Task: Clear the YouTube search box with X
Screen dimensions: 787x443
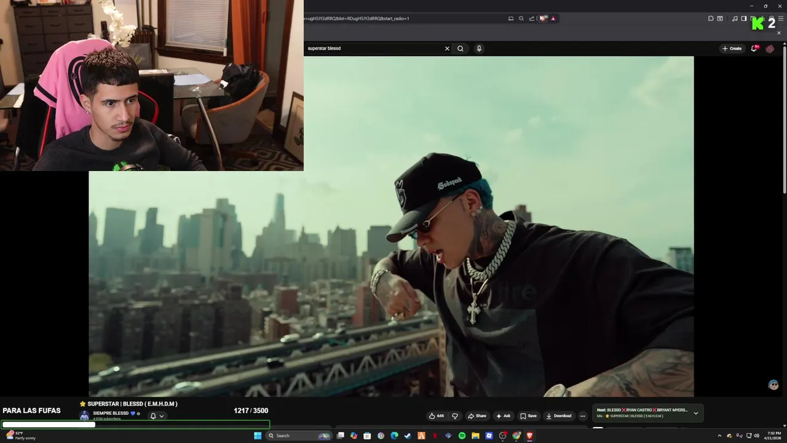Action: 447,49
